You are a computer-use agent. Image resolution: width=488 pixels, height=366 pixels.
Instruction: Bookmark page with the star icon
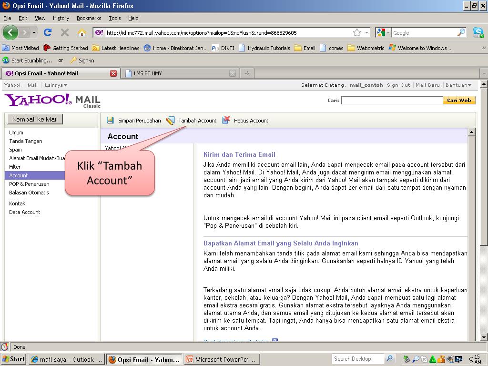click(357, 33)
